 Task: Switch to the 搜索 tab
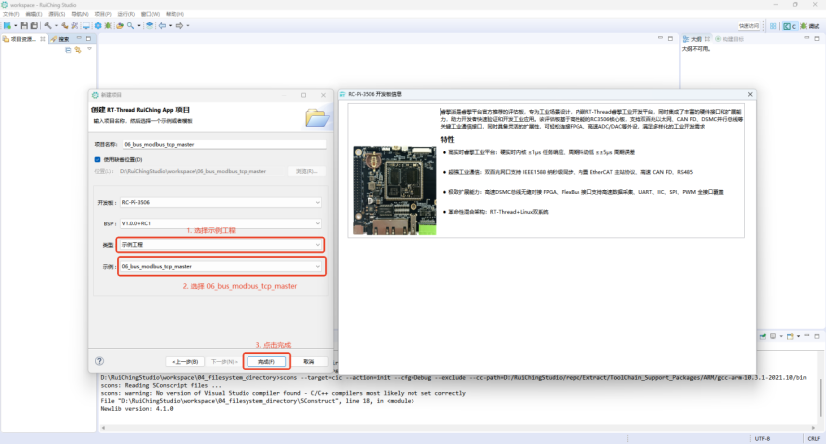[x=62, y=39]
